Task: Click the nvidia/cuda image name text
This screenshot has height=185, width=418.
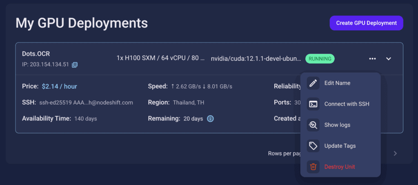Action: tap(256, 59)
